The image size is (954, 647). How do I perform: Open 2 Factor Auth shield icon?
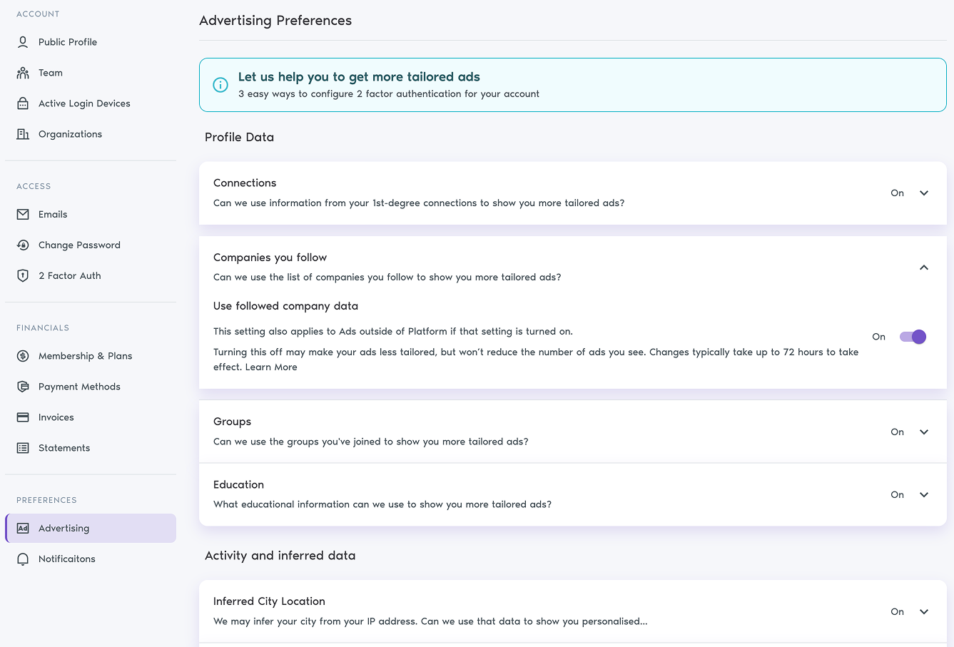22,275
